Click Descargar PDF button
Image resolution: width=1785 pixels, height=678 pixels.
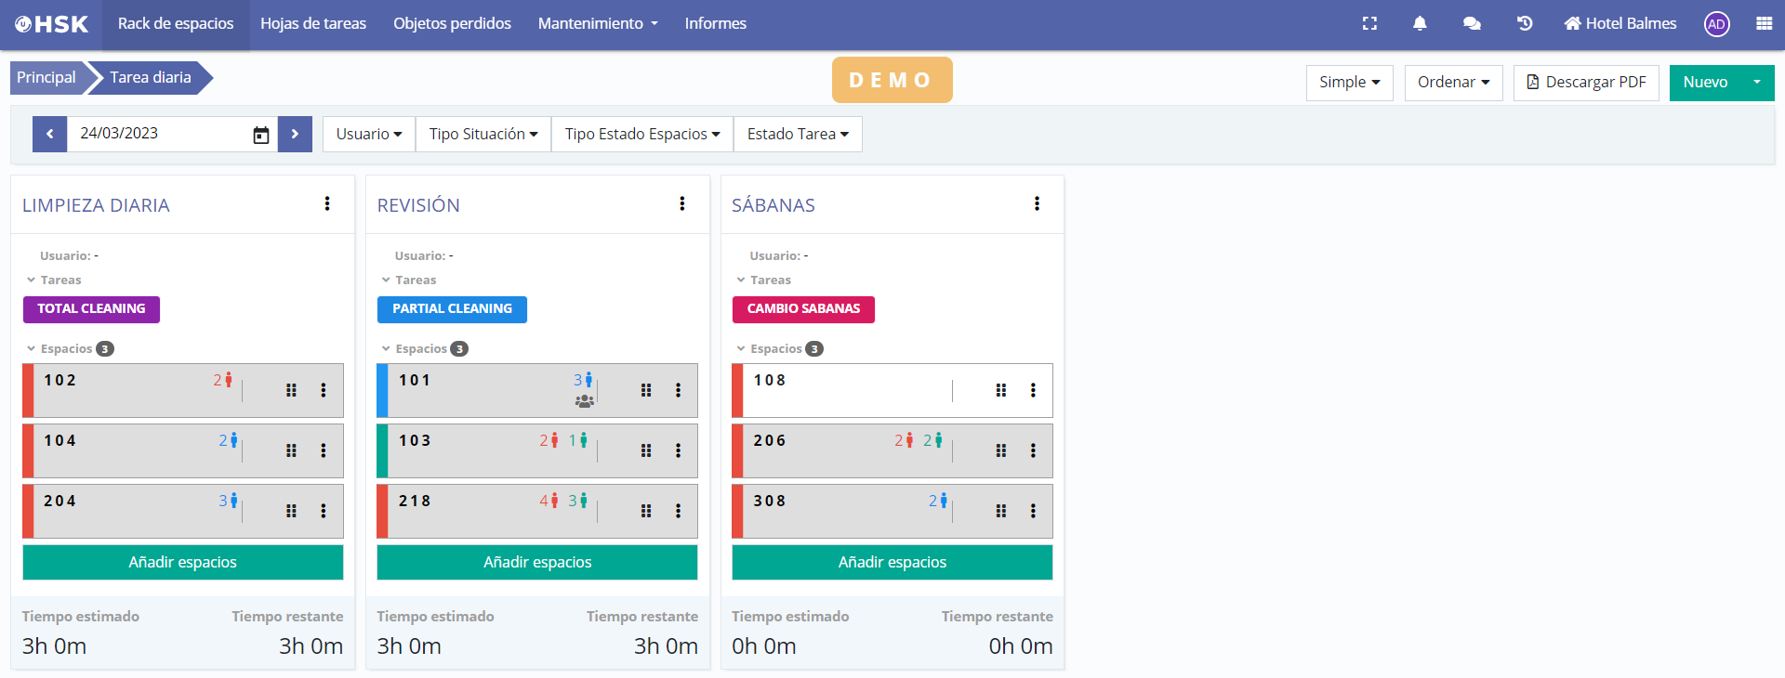(x=1586, y=82)
